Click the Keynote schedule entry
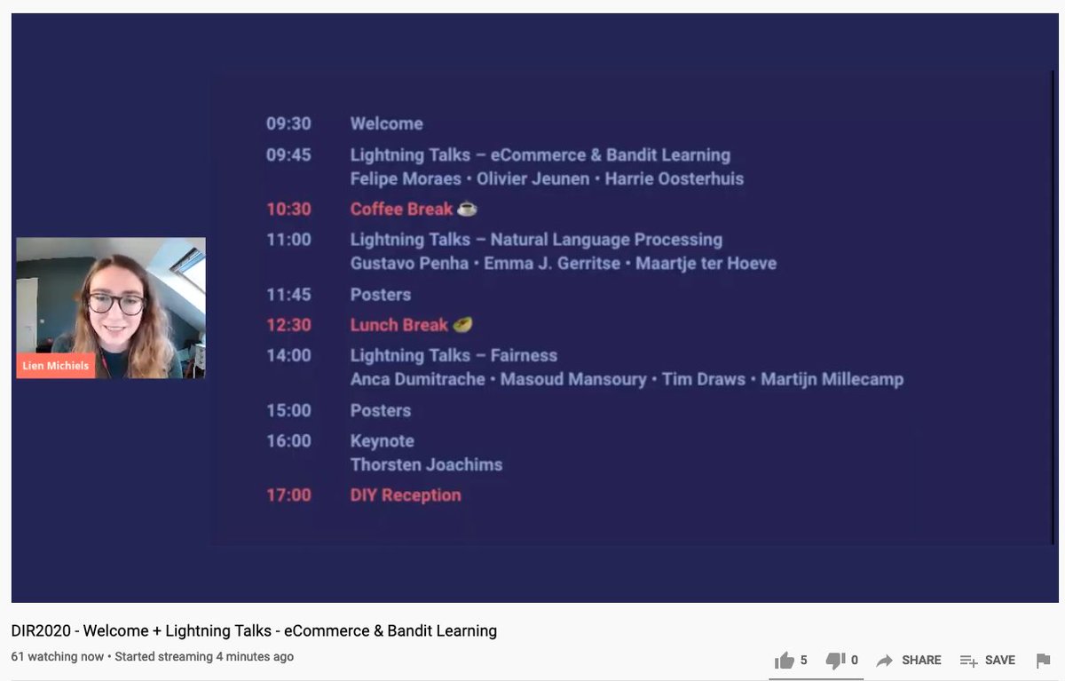This screenshot has height=681, width=1065. point(382,440)
